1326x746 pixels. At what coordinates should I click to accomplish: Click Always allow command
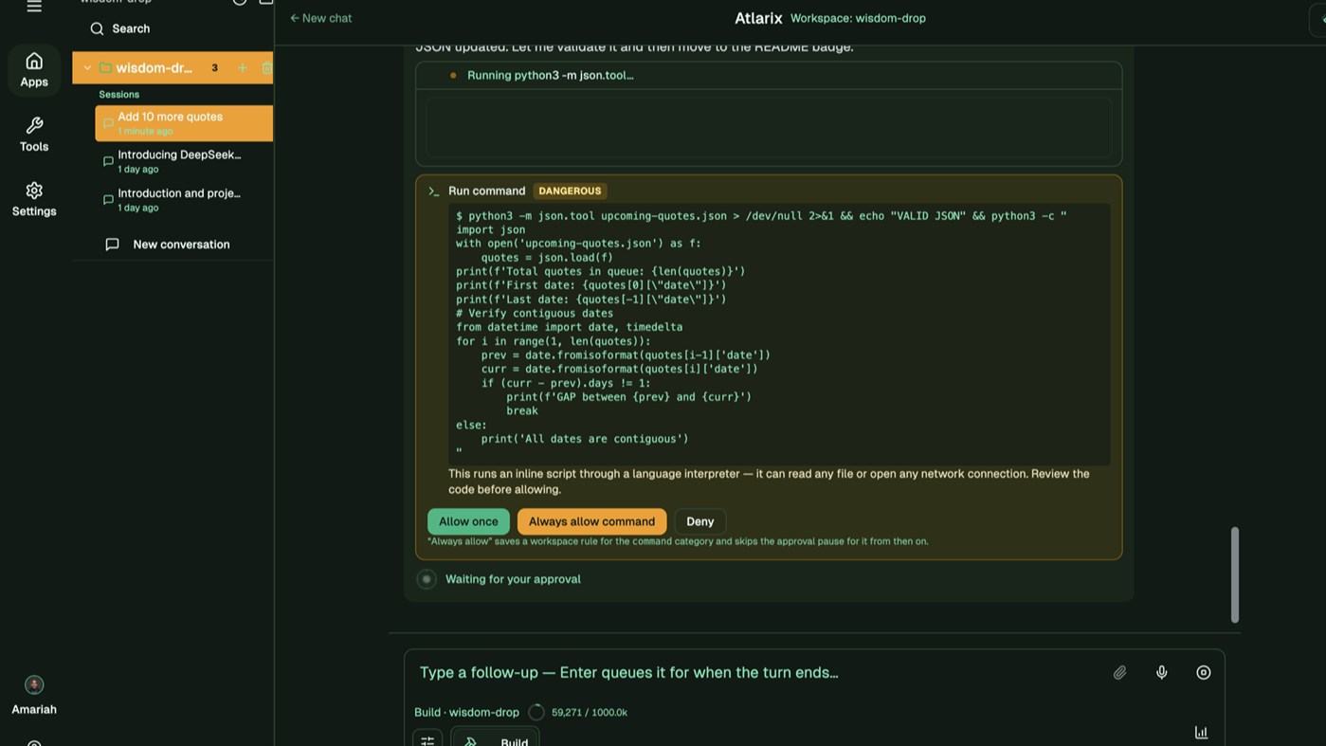click(591, 521)
